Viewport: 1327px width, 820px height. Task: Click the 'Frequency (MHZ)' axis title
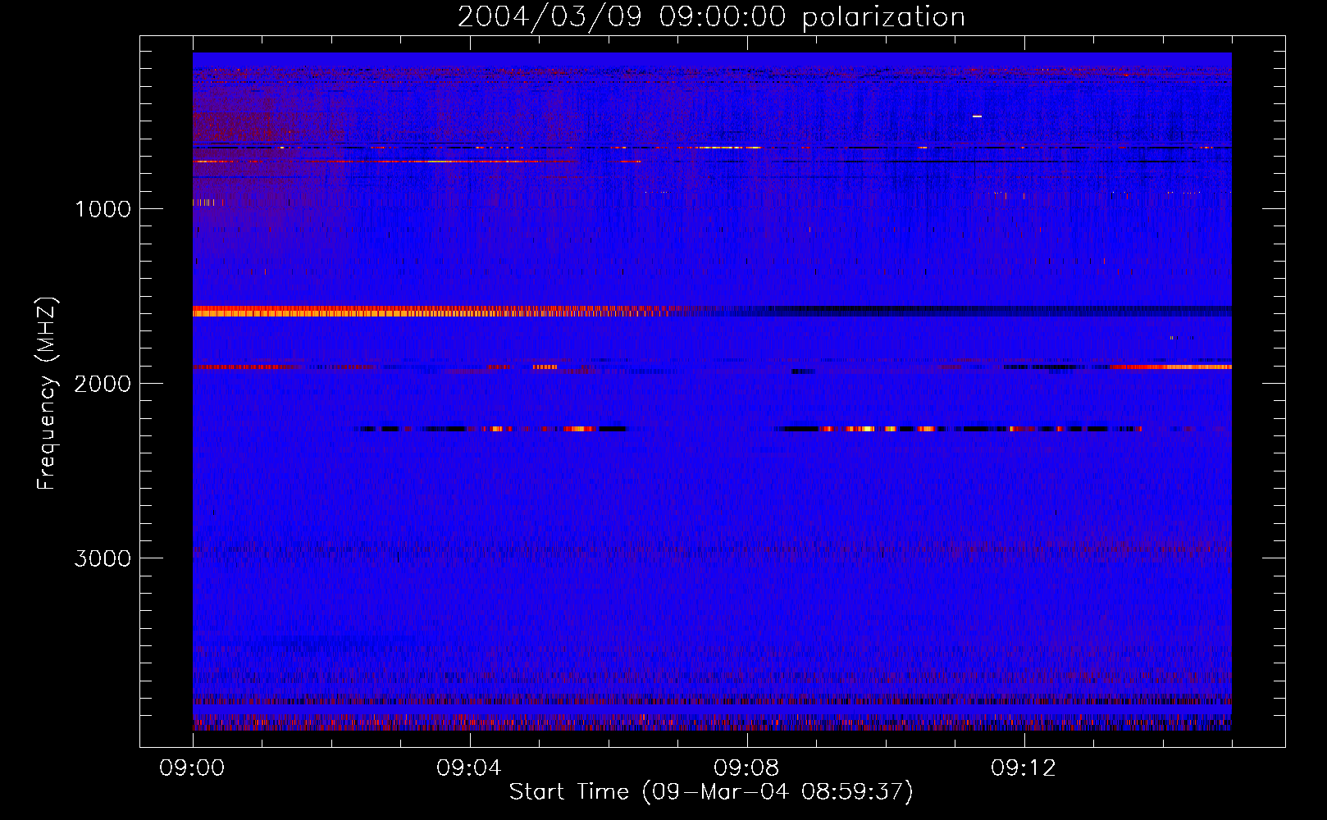point(48,393)
